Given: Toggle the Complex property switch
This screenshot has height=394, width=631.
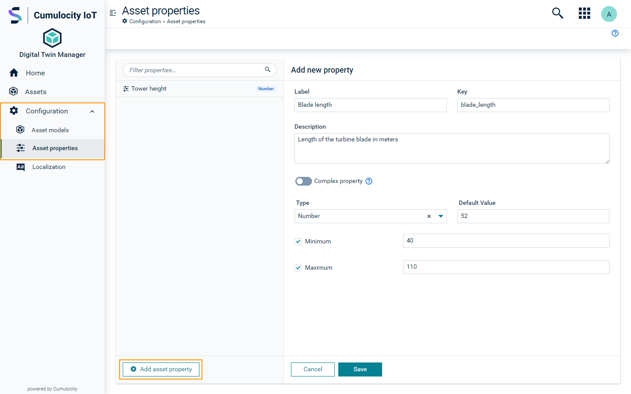Looking at the screenshot, I should point(304,181).
